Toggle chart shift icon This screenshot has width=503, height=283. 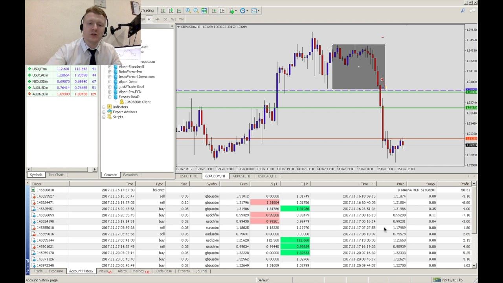(x=222, y=11)
